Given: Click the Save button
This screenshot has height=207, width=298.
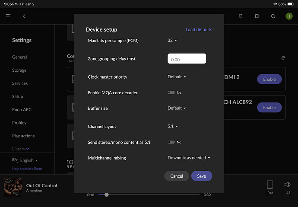Looking at the screenshot, I should click(201, 176).
